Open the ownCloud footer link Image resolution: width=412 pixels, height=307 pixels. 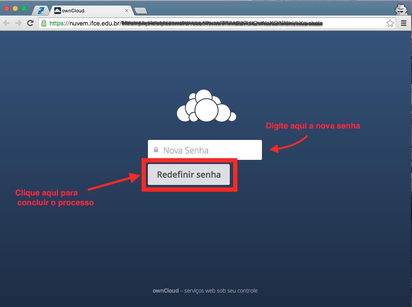[166, 291]
